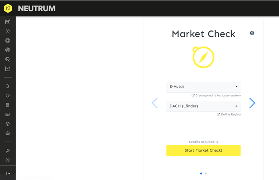Open the scatter chart icon in sidebar
Image resolution: width=279 pixels, height=180 pixels.
[x=8, y=22]
